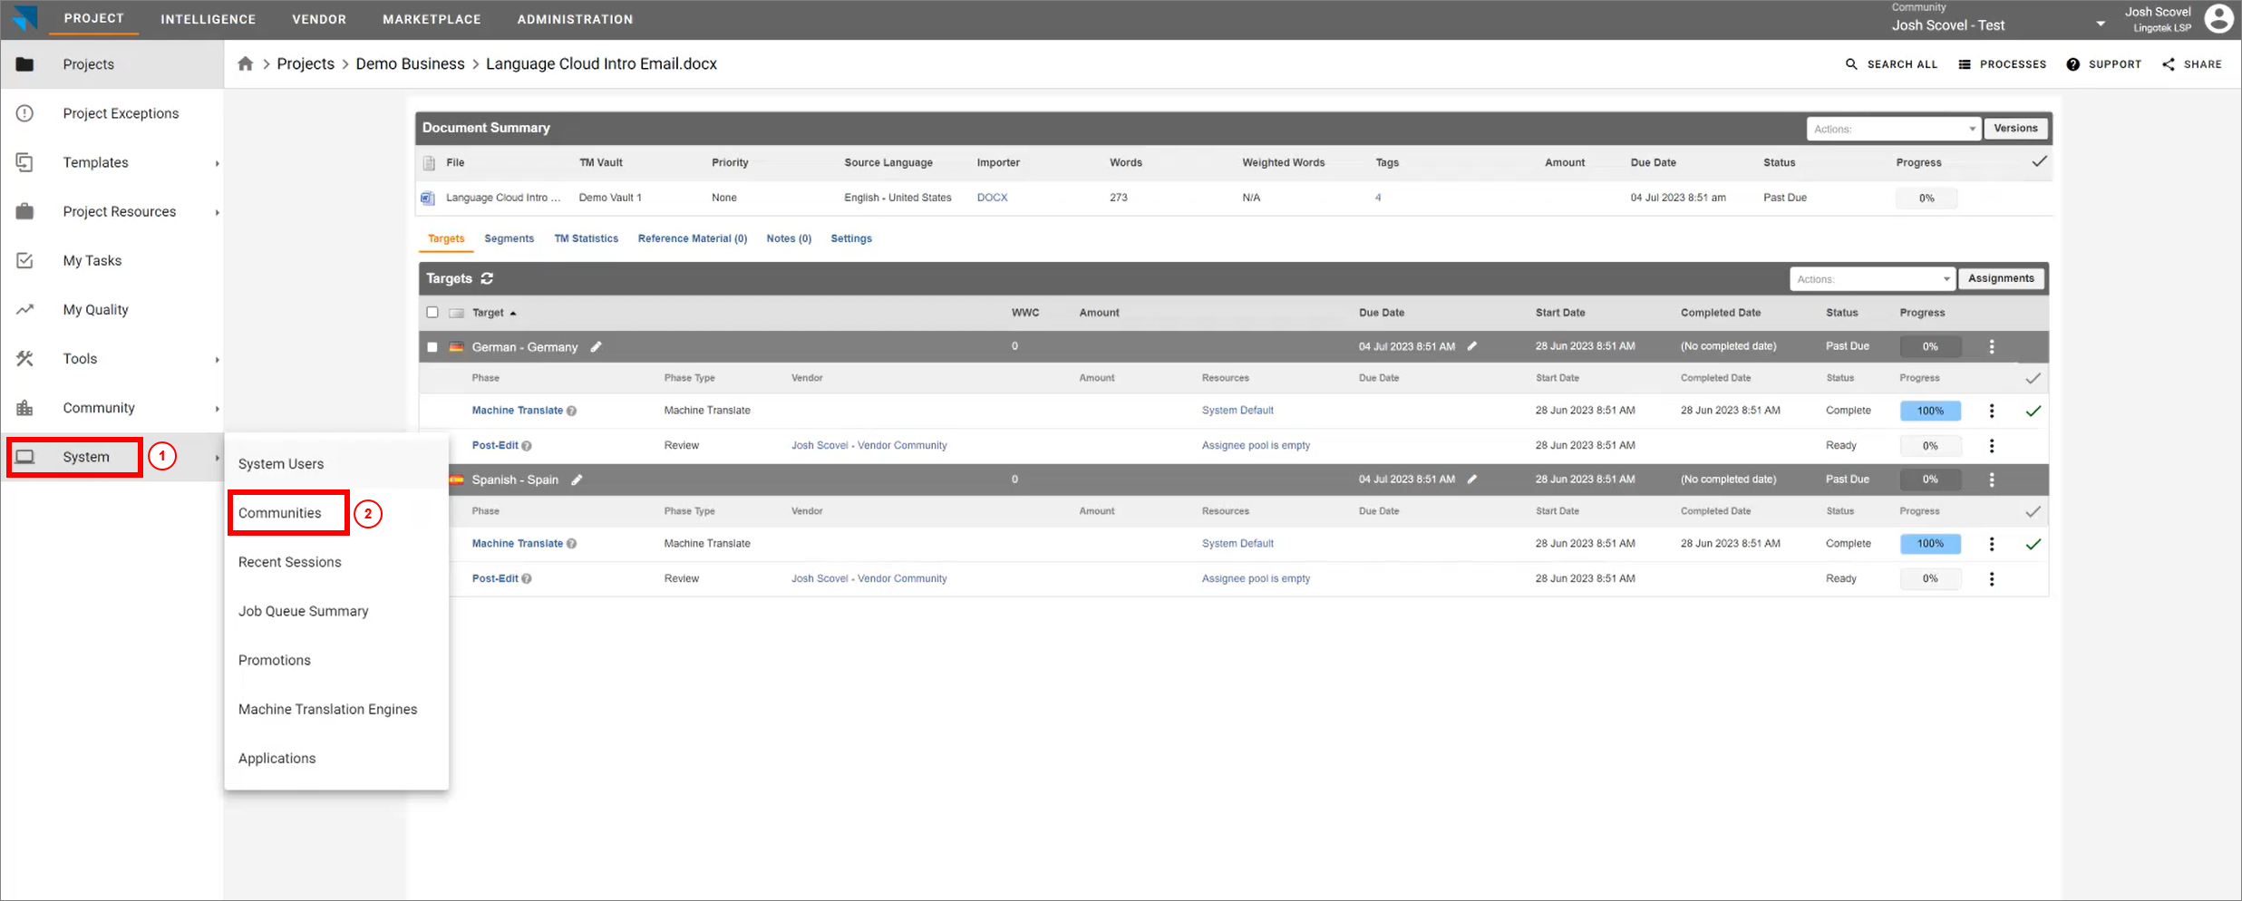2242x901 pixels.
Task: Open more options for Spanish - Spain row
Action: pos(1992,480)
